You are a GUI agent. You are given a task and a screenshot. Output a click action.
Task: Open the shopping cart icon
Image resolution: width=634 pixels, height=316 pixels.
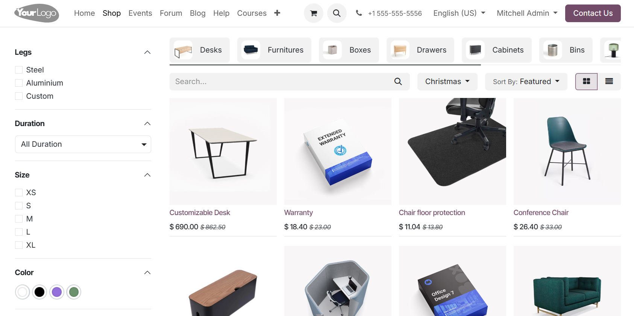[313, 13]
